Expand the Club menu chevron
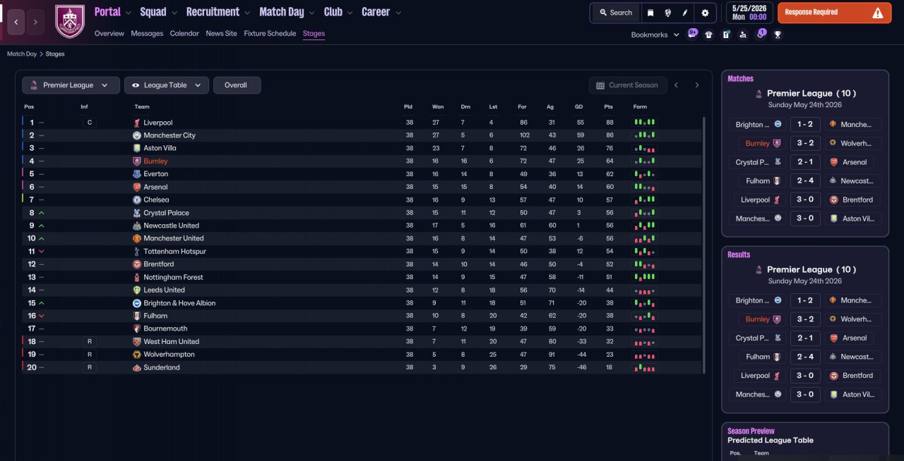 [350, 13]
